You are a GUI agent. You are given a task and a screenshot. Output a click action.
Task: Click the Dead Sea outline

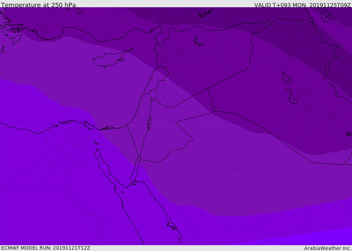pos(149,122)
